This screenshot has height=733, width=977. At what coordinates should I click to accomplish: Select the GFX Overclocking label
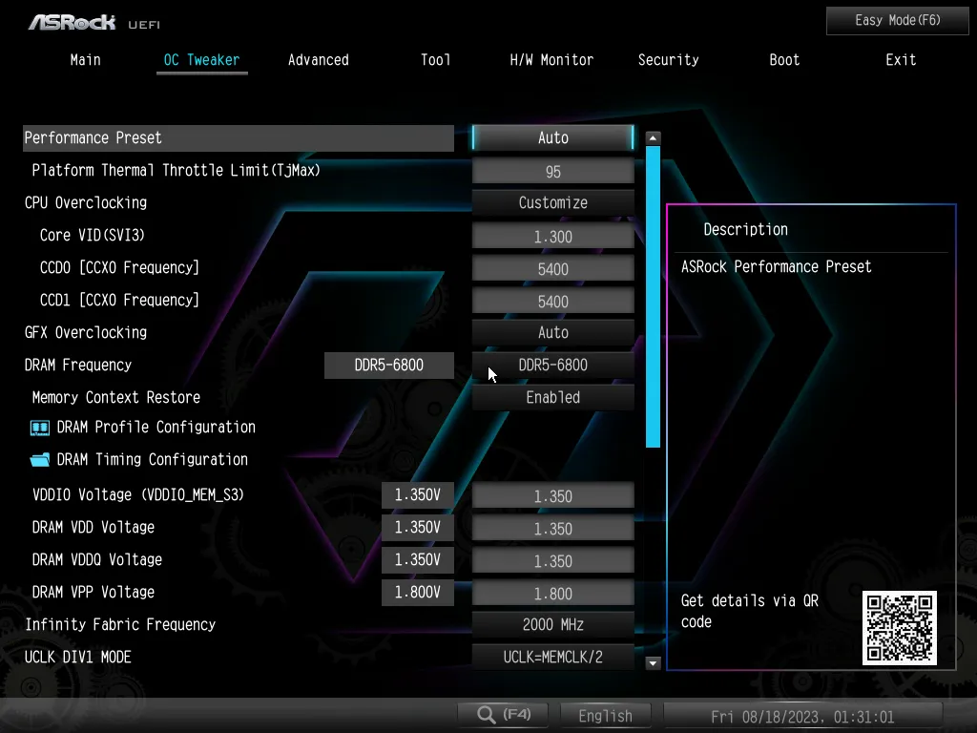[x=85, y=332]
